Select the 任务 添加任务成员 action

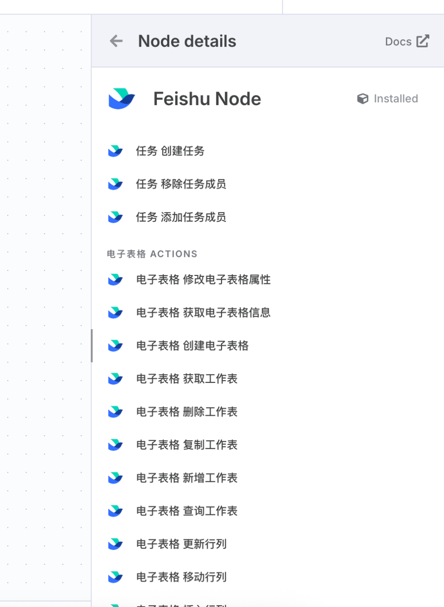point(180,217)
